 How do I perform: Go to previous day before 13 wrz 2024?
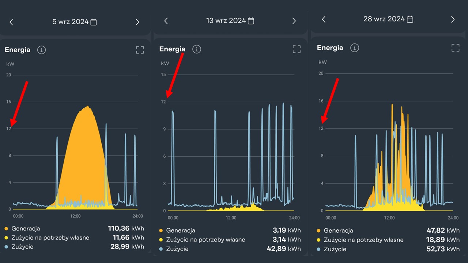(166, 21)
